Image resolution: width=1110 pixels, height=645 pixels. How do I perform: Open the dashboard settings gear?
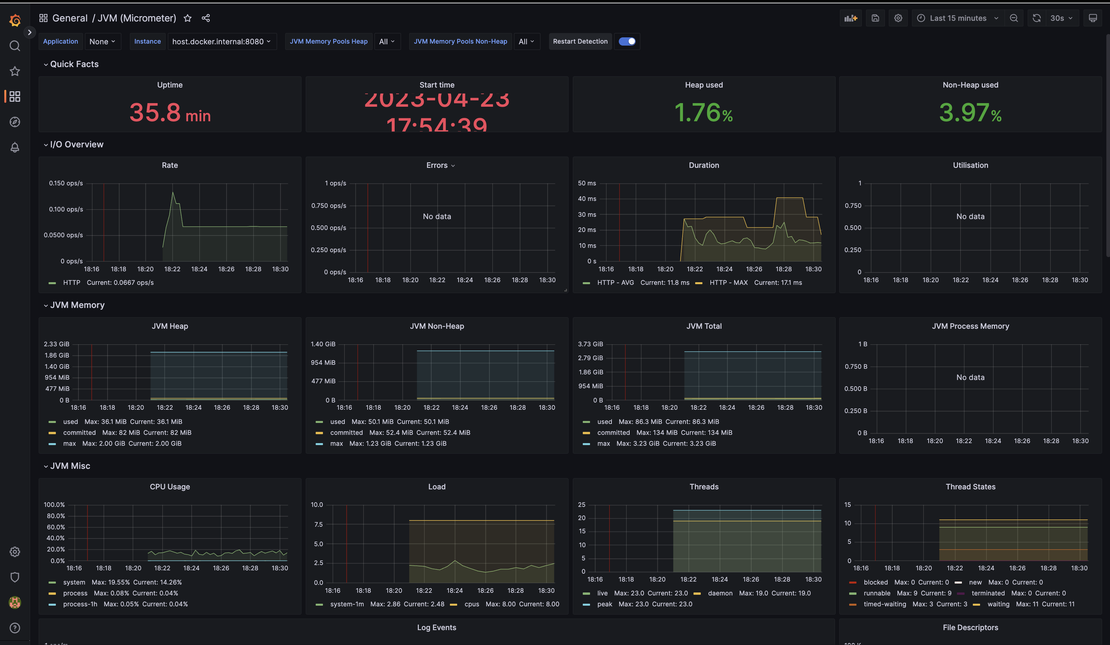pos(898,18)
